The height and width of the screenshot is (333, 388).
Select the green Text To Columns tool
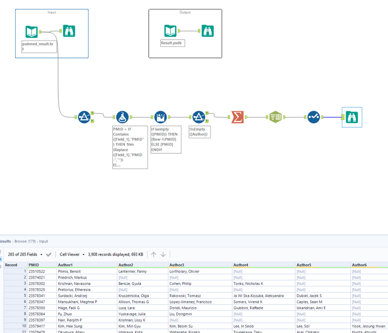[275, 117]
